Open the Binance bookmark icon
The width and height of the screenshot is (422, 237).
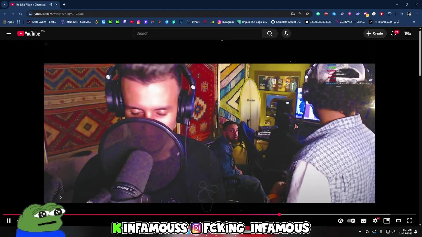pos(96,22)
